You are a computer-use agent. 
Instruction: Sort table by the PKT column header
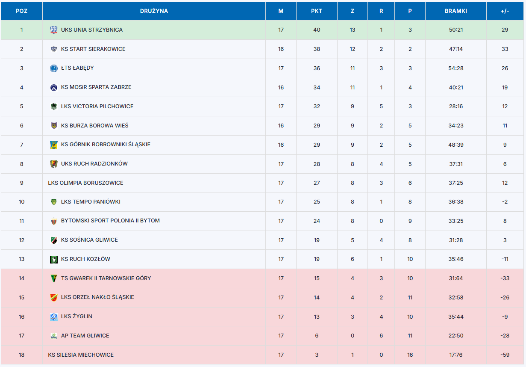[x=317, y=11]
